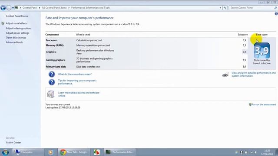Open the red-green taskbar app icon
This screenshot has height=156, width=278.
click(x=96, y=152)
